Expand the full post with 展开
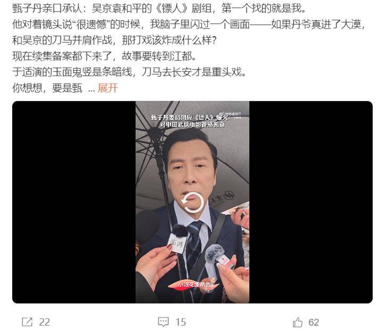Screen dimensions: 378x333 (x=107, y=88)
